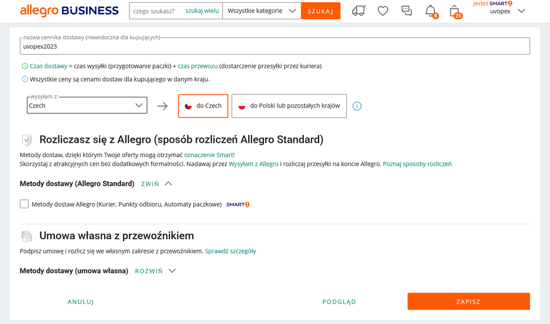Select 'do Polski lub pozostałych krajów' option
This screenshot has height=324, width=550.
(x=289, y=106)
